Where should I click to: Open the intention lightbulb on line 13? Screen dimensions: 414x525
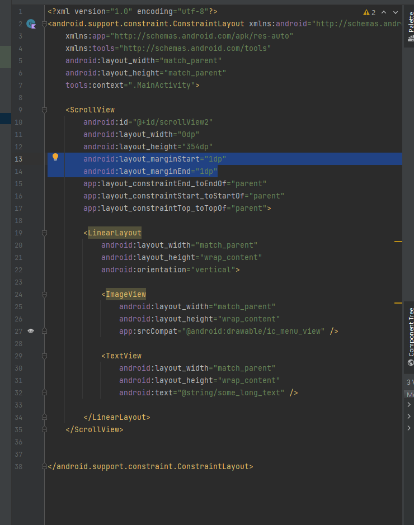point(55,157)
